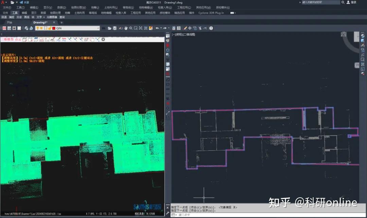The height and width of the screenshot is (218, 367).
Task: Open the viewport [-] controls menu
Action: (x=174, y=35)
